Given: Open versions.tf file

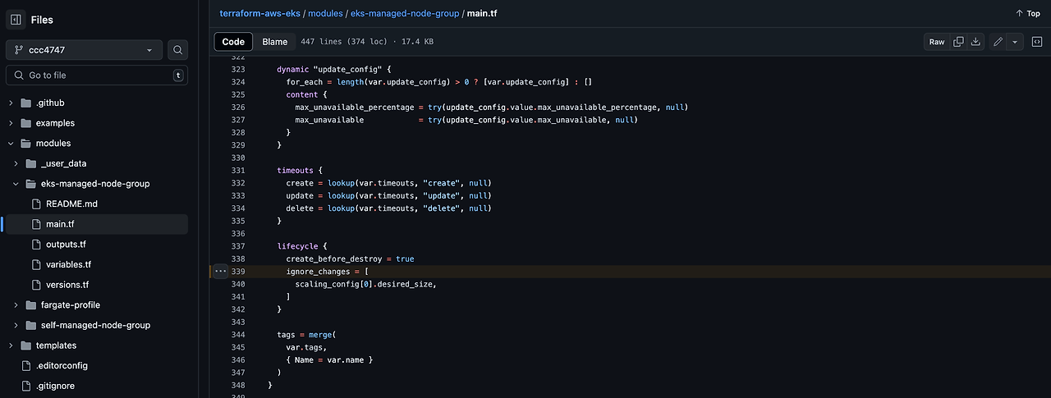Looking at the screenshot, I should coord(67,285).
